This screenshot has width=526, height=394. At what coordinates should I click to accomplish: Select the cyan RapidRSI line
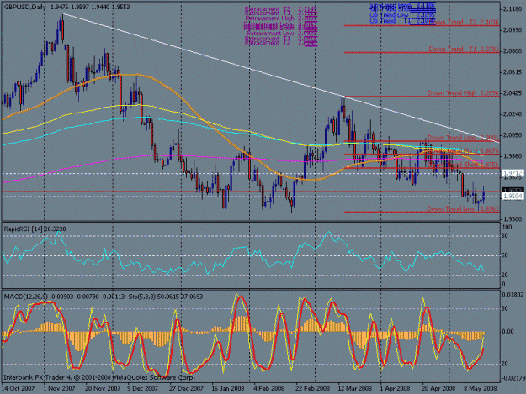(235, 250)
